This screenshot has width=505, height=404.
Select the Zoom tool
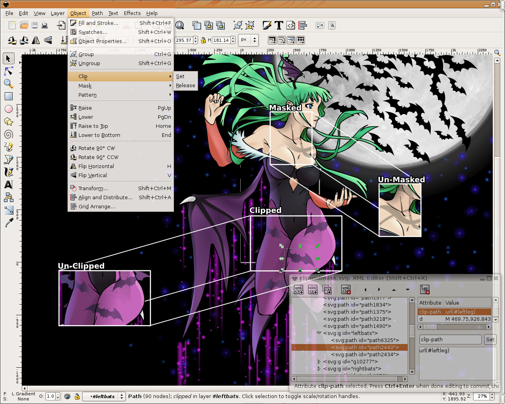coord(8,84)
